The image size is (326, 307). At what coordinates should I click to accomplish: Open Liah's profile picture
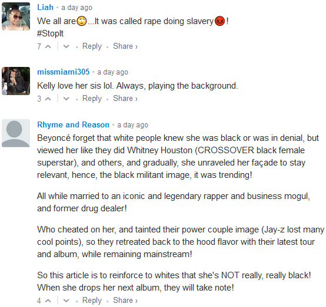(16, 16)
